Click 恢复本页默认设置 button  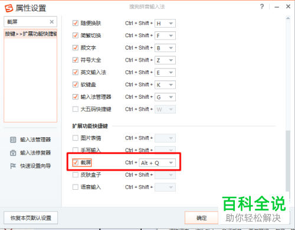[x=31, y=218]
